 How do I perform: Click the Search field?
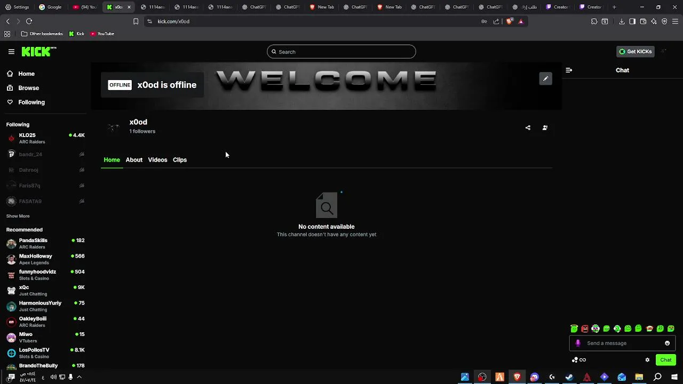341,52
